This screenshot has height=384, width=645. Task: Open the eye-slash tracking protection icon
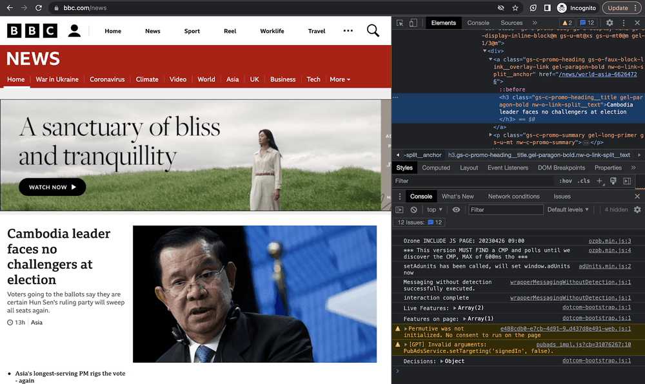[501, 8]
